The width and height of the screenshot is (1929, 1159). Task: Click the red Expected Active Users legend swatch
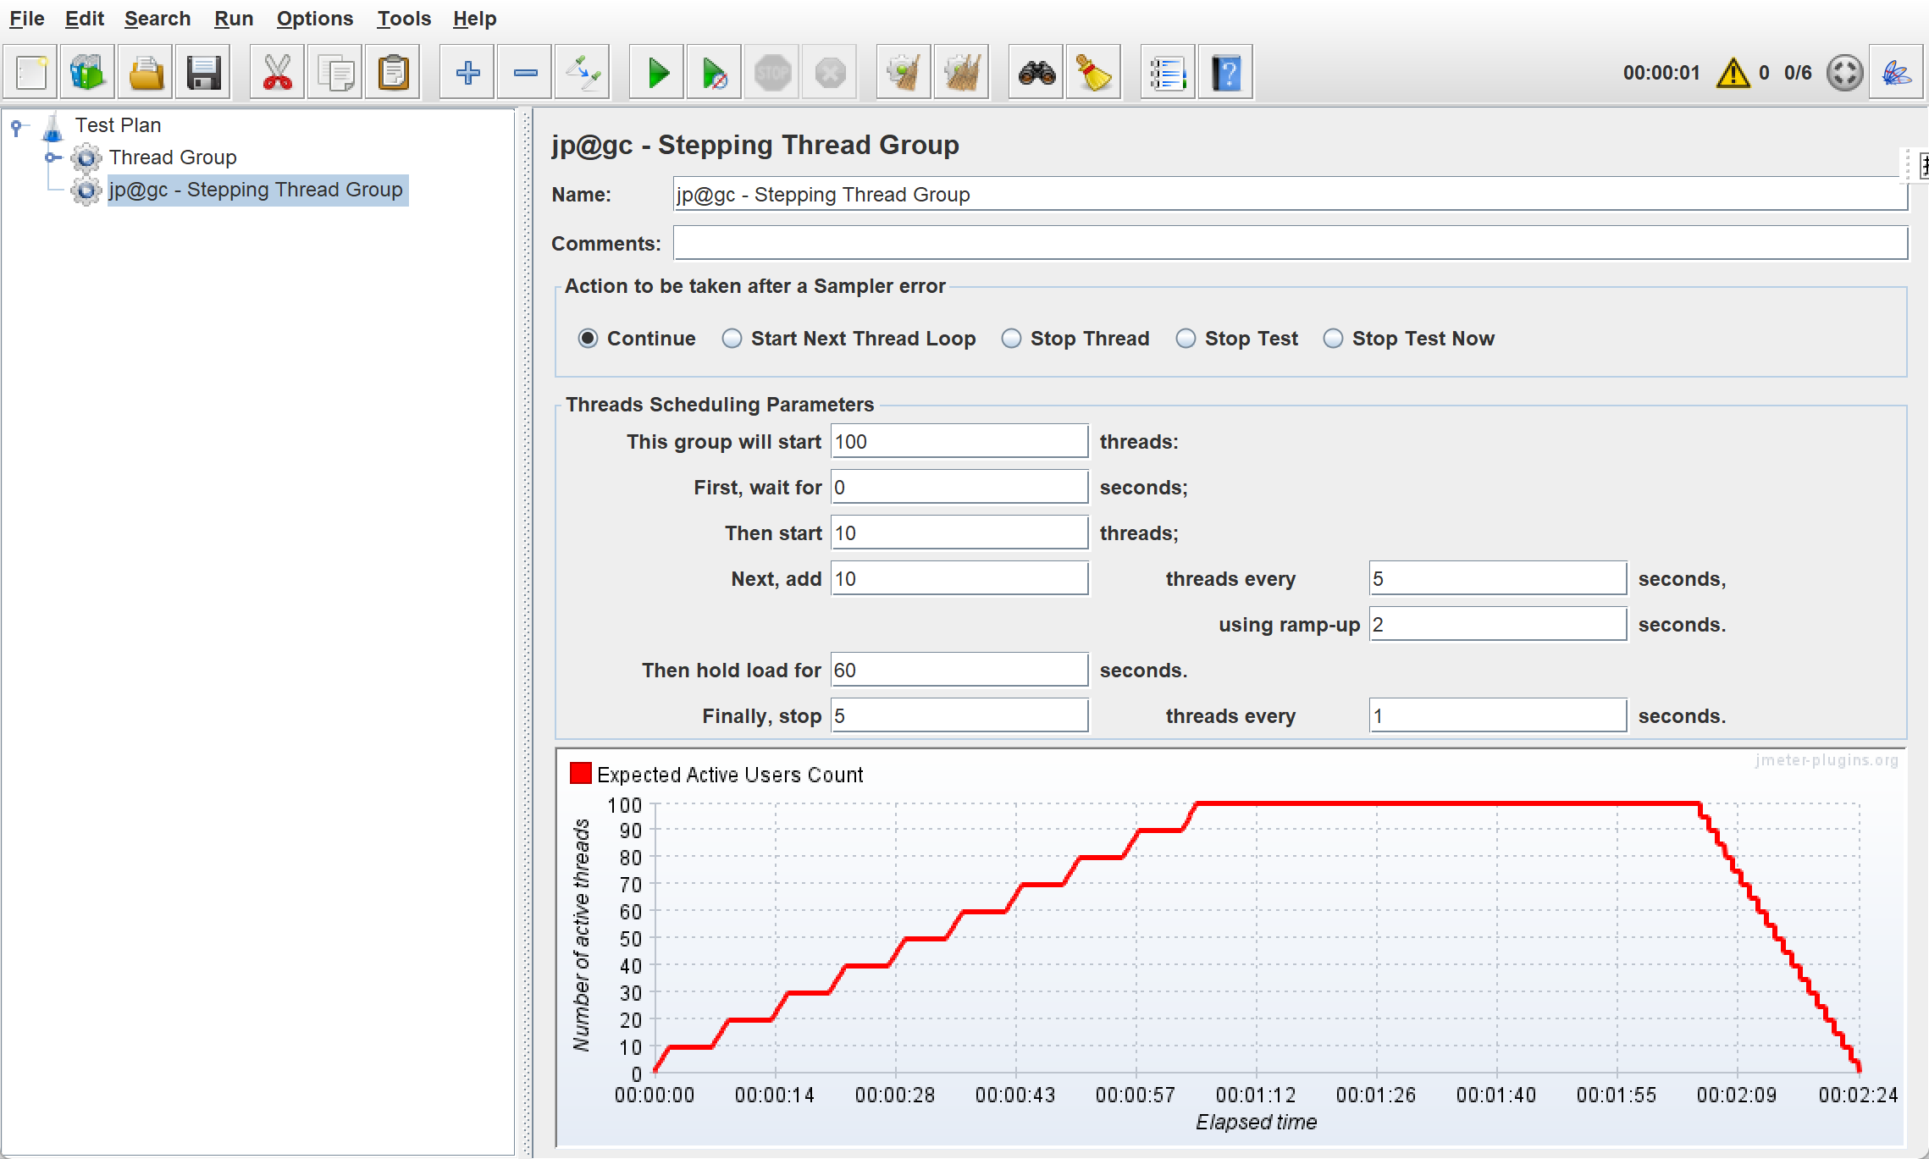(x=581, y=773)
